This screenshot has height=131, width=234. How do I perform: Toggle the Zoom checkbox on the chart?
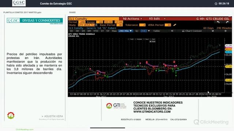point(153,39)
